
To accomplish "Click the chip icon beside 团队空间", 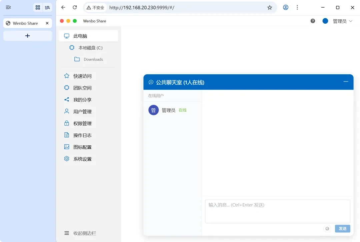I will click(x=67, y=87).
